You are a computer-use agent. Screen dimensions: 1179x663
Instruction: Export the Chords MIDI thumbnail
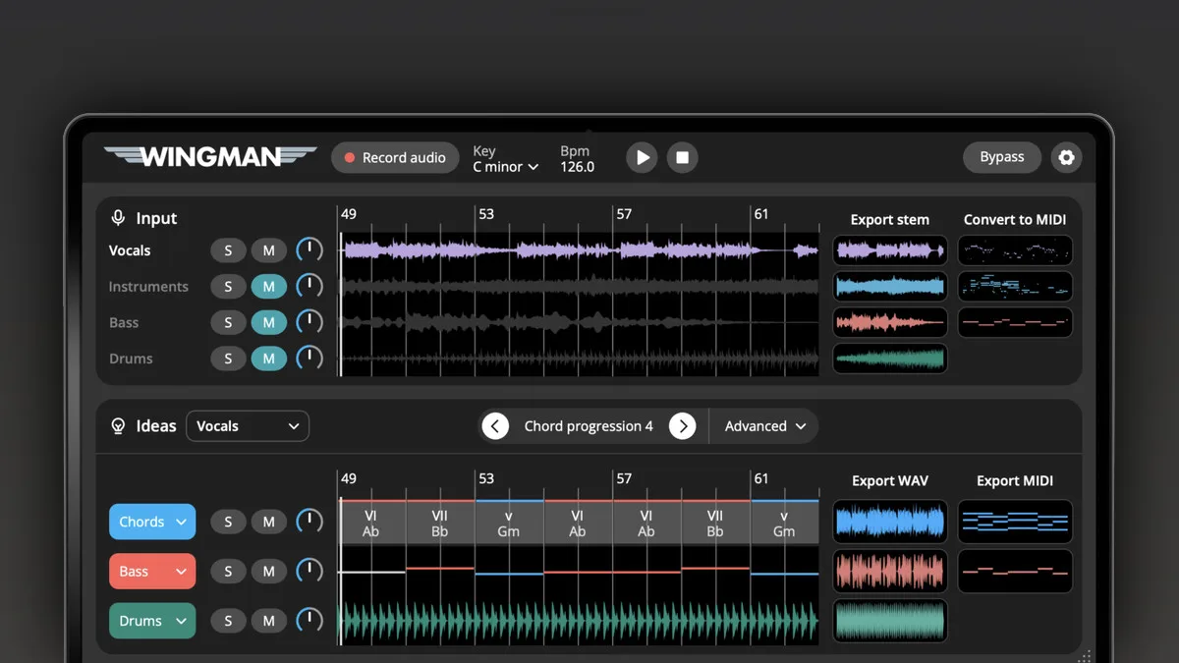click(1015, 522)
